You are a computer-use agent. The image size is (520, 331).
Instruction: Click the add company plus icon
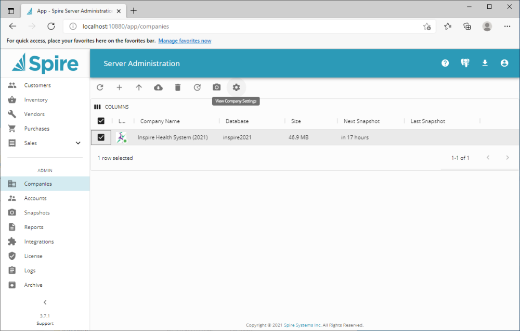coord(120,87)
